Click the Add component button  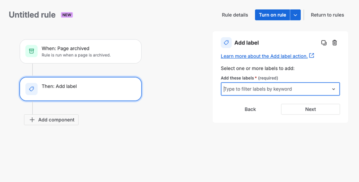click(x=51, y=120)
